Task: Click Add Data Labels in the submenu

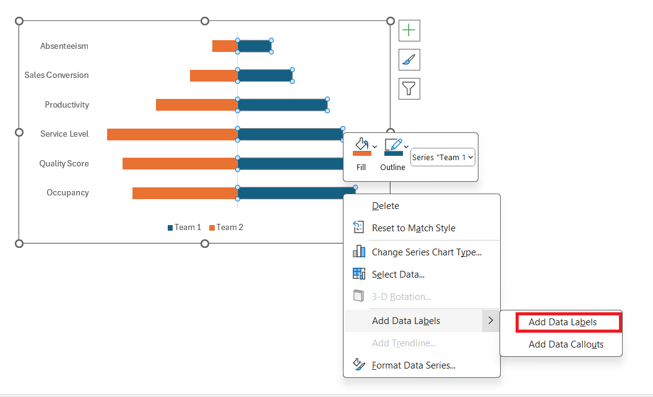Action: [x=563, y=322]
